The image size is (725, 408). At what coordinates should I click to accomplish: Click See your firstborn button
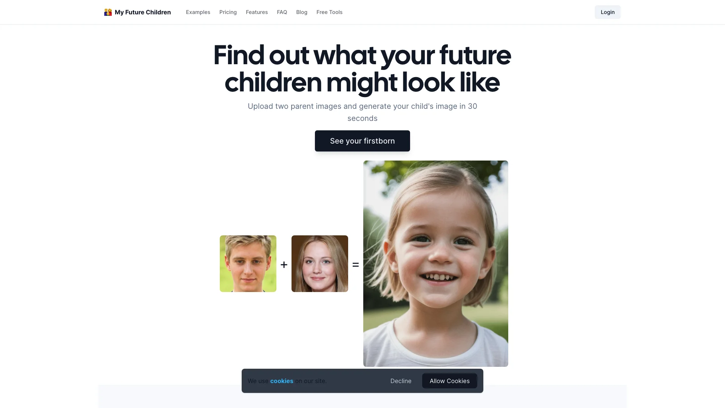[x=362, y=141]
